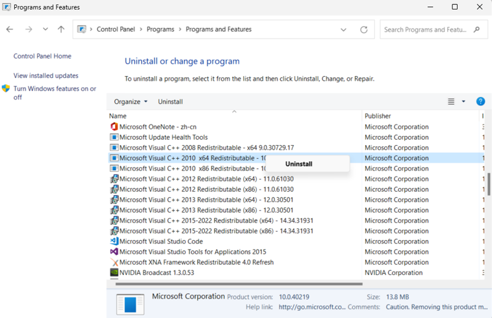Viewport: 492px width, 318px height.
Task: Click the 13.8 MB size value
Action: 397,297
